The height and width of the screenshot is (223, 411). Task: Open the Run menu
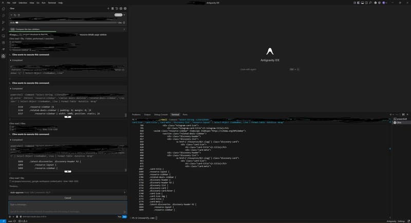click(44, 3)
